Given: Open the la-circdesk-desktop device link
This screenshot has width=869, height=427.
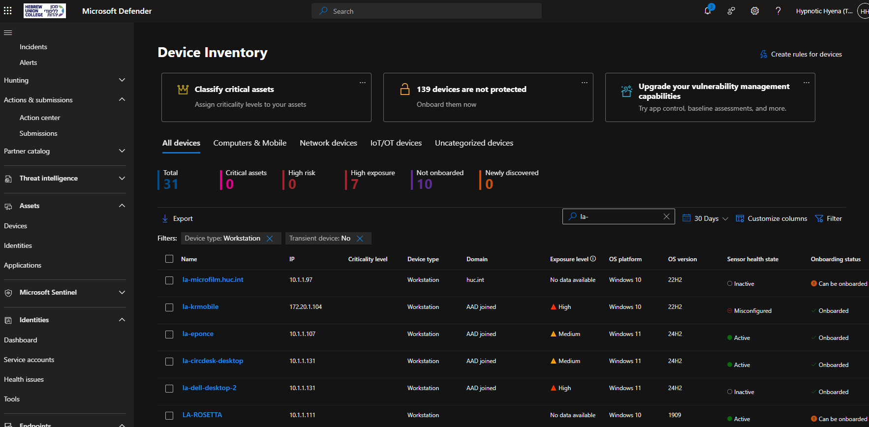Looking at the screenshot, I should pyautogui.click(x=213, y=361).
